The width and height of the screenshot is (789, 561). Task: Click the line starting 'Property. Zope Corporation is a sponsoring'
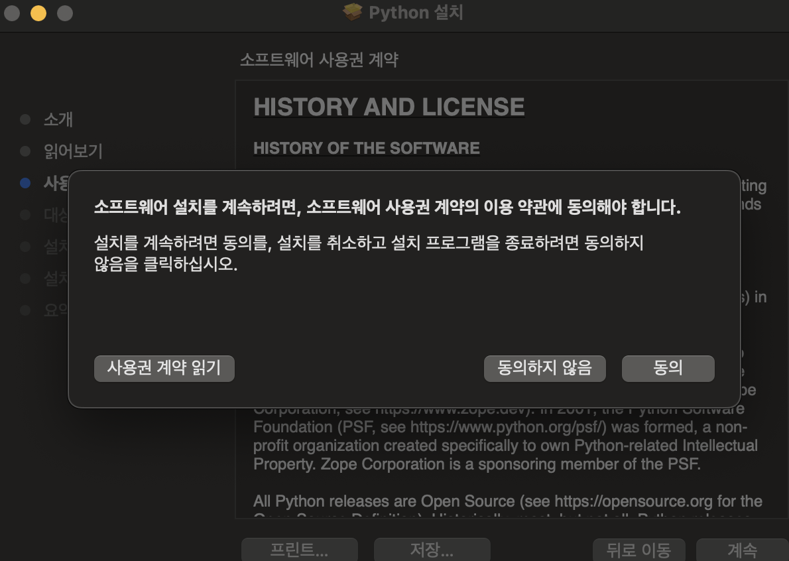(477, 464)
